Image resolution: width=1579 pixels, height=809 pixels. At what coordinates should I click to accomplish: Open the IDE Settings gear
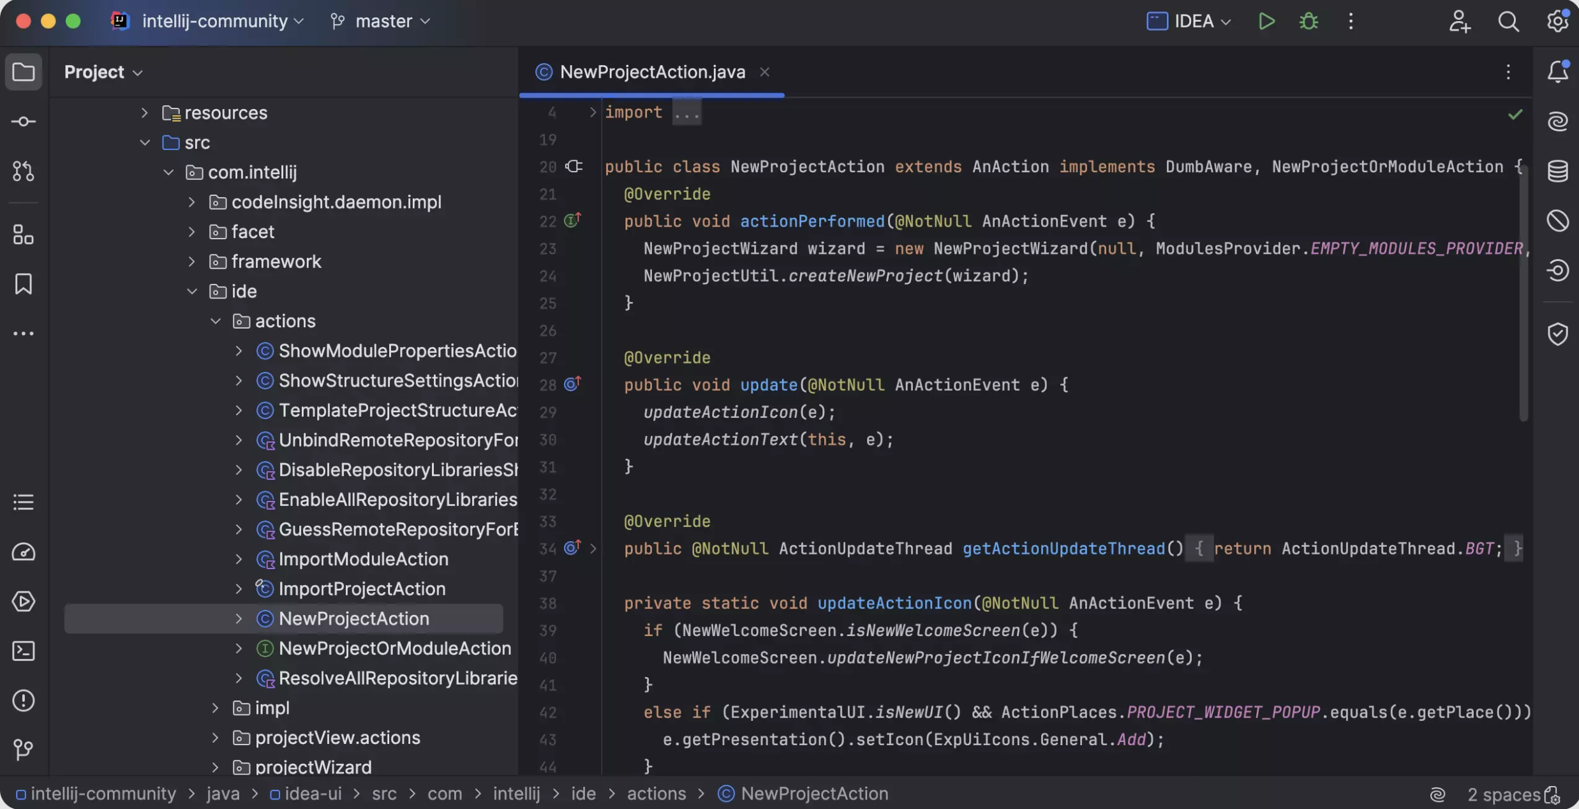pos(1557,21)
